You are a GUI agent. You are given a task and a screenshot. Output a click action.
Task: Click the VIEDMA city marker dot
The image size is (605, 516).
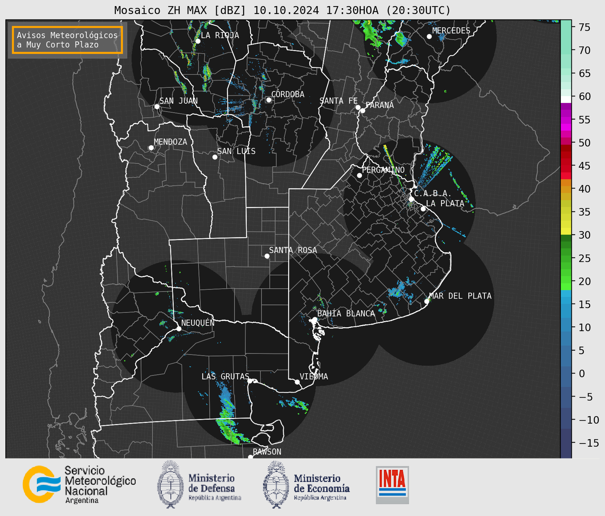[x=297, y=382]
